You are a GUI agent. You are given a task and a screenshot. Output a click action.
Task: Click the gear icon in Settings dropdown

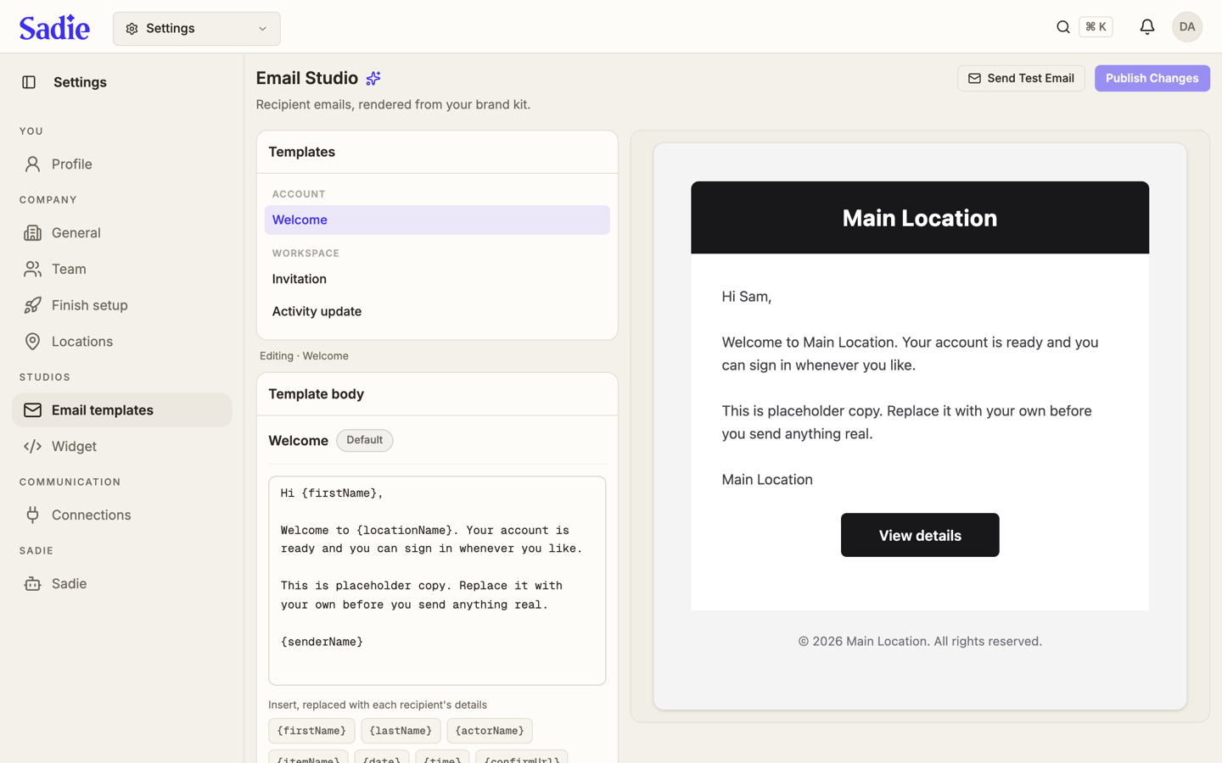click(132, 29)
